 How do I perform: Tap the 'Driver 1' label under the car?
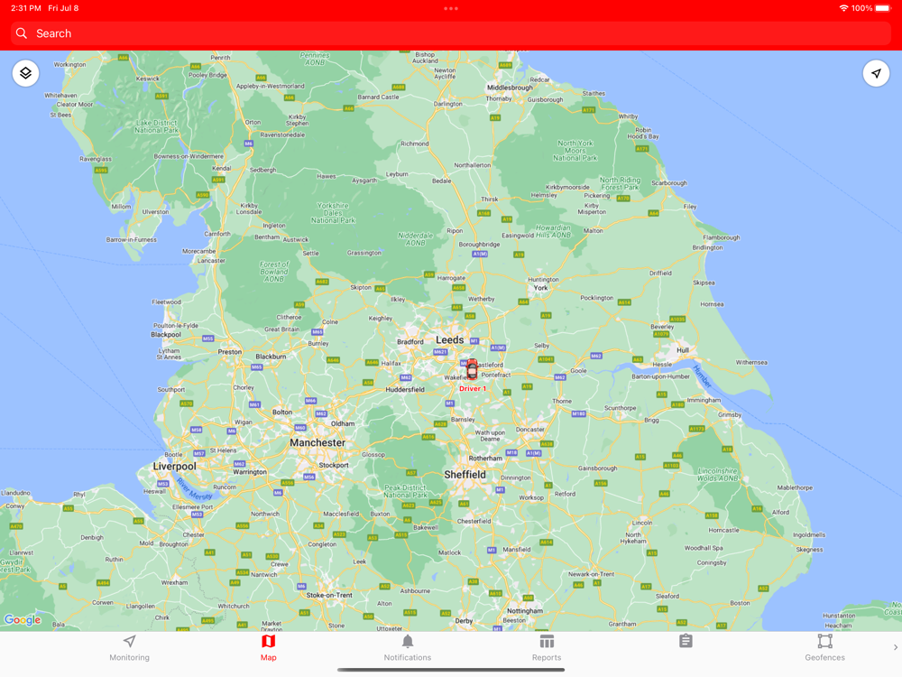[x=473, y=388]
